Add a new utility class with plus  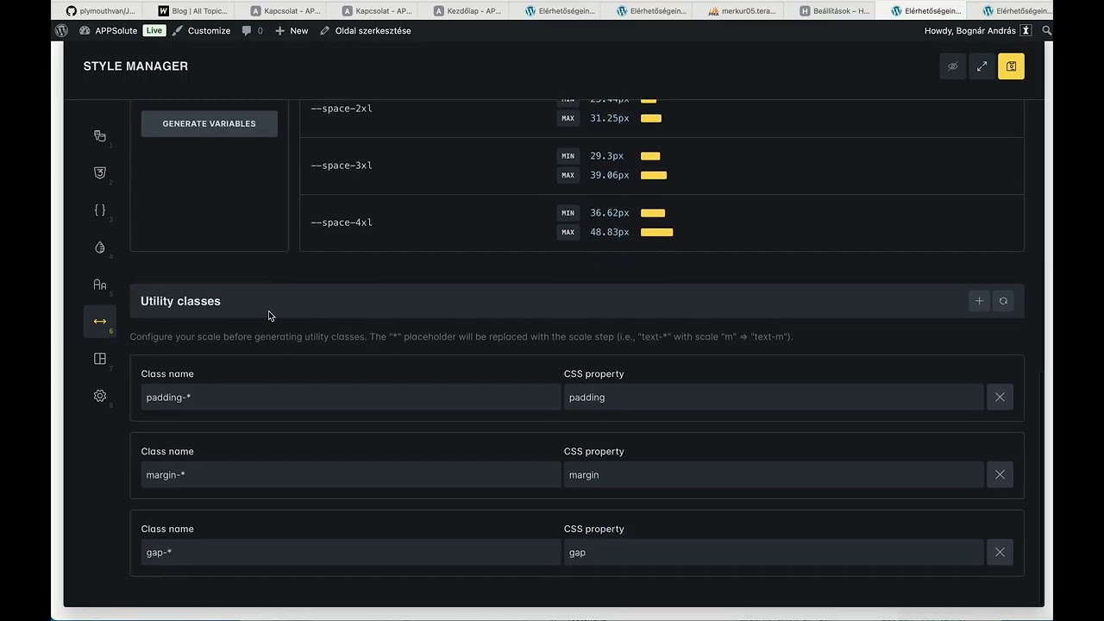(979, 301)
